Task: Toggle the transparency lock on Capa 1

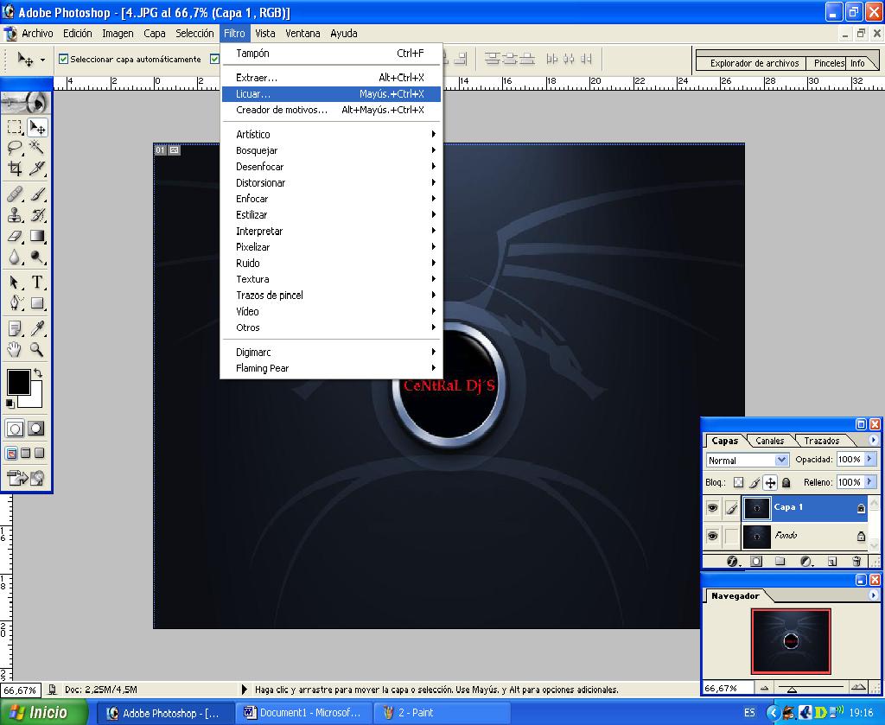Action: pos(739,482)
